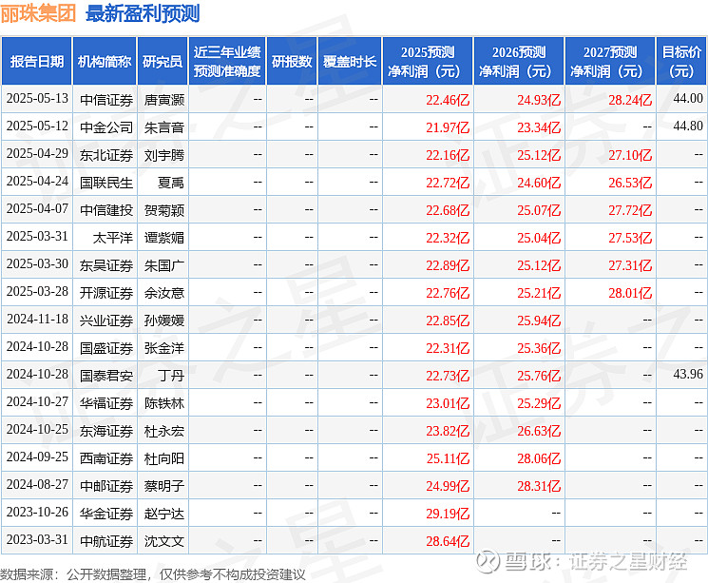Click the 丽珠集团 title text
This screenshot has height=583, width=708.
(38, 13)
